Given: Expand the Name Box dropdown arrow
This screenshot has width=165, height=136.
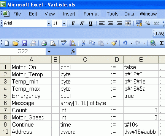Looking at the screenshot, I should pyautogui.click(x=49, y=51).
